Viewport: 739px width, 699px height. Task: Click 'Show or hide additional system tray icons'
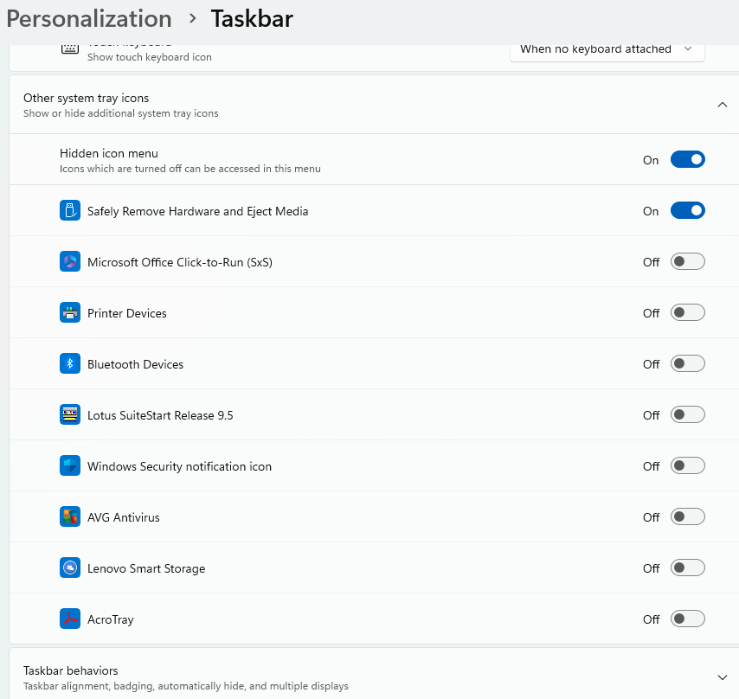click(x=121, y=113)
